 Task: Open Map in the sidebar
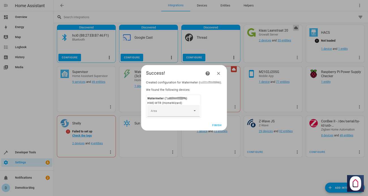(27, 37)
